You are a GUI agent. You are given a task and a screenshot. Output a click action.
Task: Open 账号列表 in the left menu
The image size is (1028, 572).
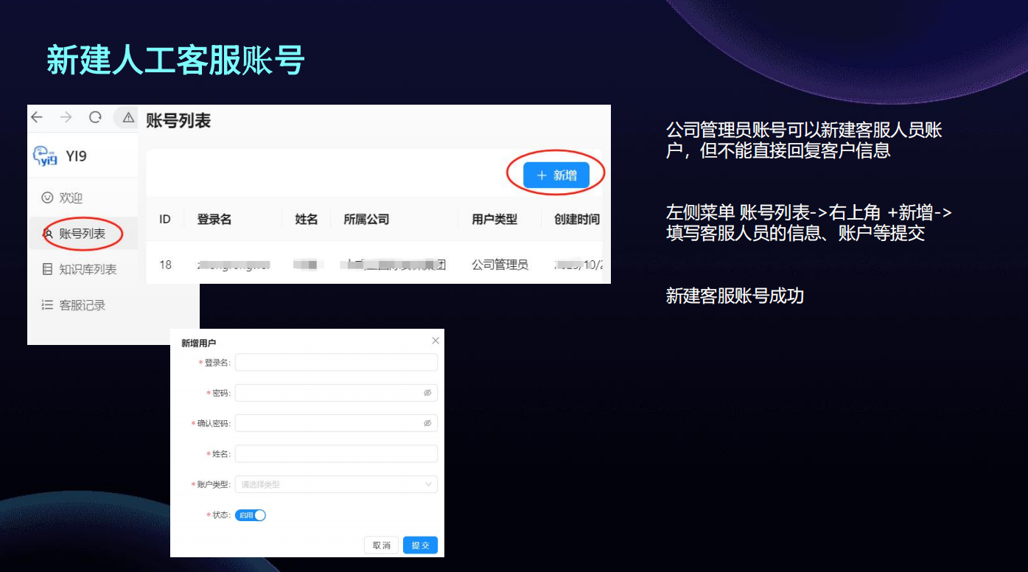pos(82,234)
